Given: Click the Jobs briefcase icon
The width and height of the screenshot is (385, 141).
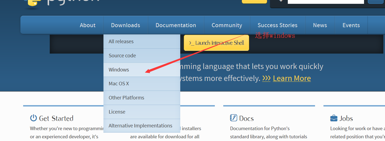Looking at the screenshot, I should click(334, 118).
